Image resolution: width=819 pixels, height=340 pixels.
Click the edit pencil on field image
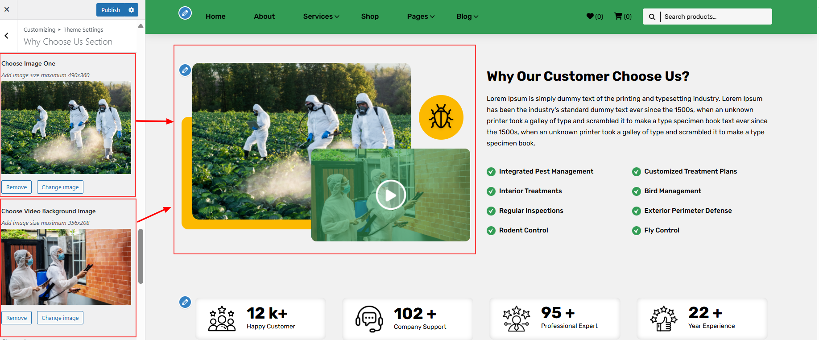pos(185,70)
